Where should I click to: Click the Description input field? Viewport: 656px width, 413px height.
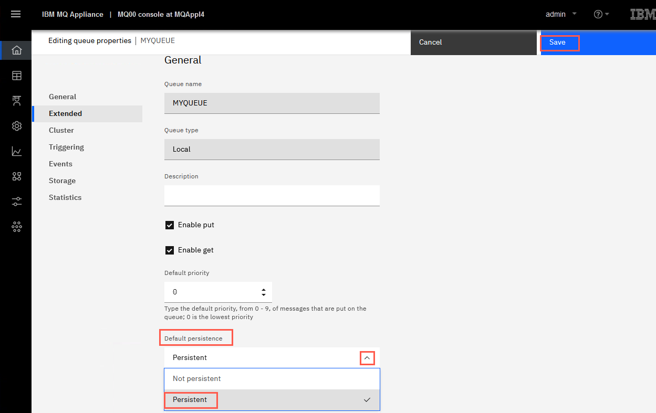272,195
